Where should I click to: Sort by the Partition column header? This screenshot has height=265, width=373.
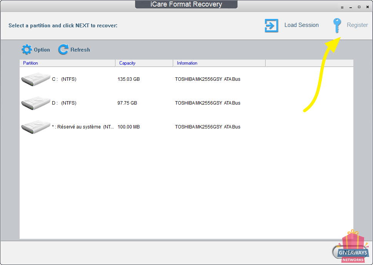(67, 63)
